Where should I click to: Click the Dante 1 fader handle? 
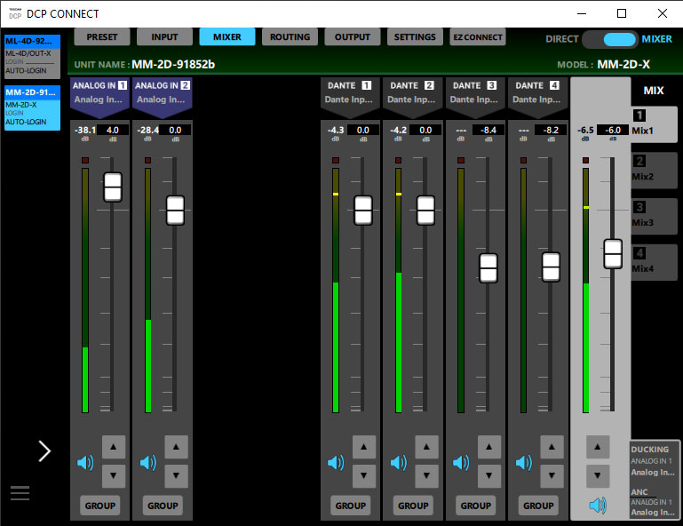click(363, 211)
